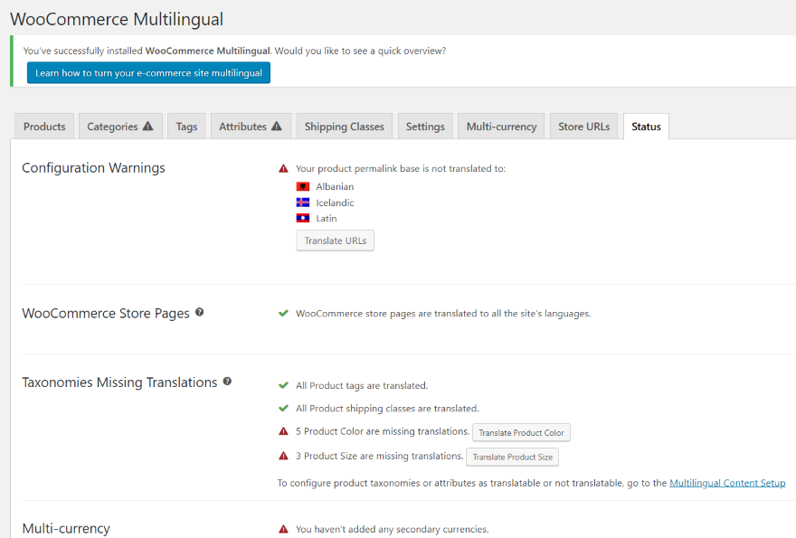
Task: Click help icon beside WooCommerce Store Pages
Action: tap(199, 312)
